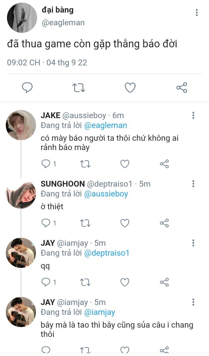Image resolution: width=209 pixels, height=356 pixels.
Task: Like JAKE's reply tweet
Action: [125, 164]
